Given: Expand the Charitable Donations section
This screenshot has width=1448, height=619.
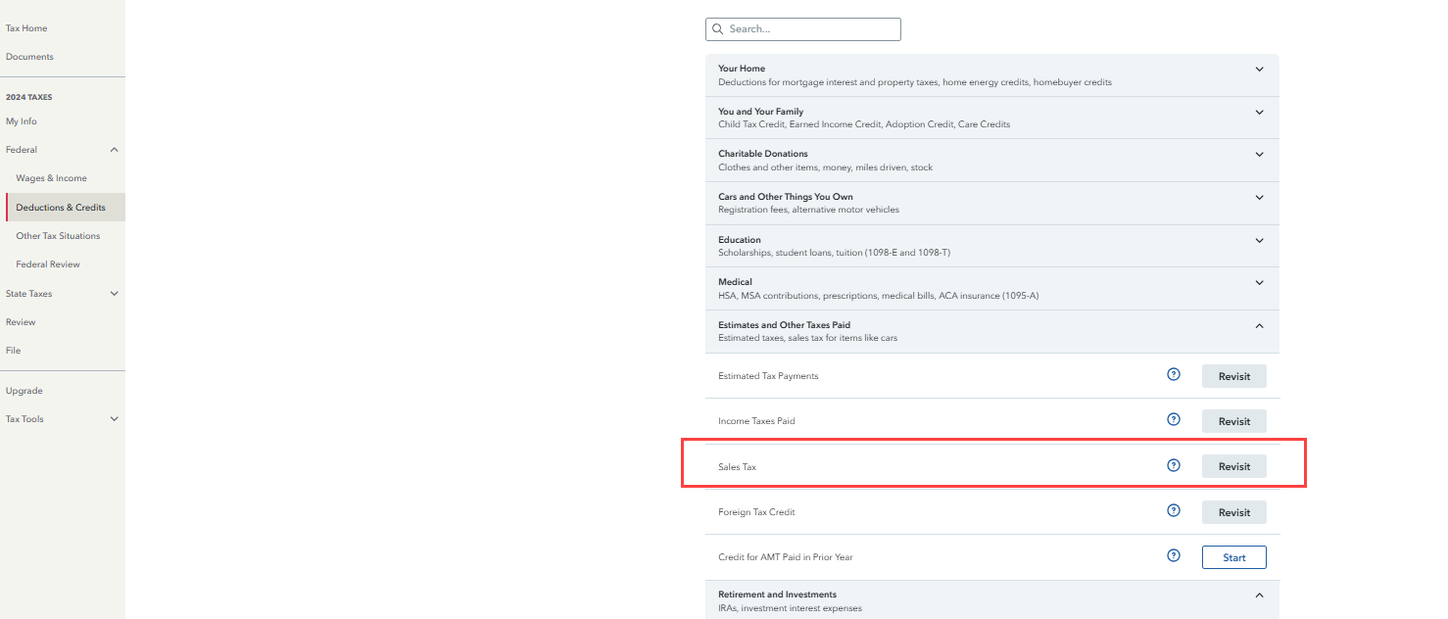Looking at the screenshot, I should [x=1259, y=155].
